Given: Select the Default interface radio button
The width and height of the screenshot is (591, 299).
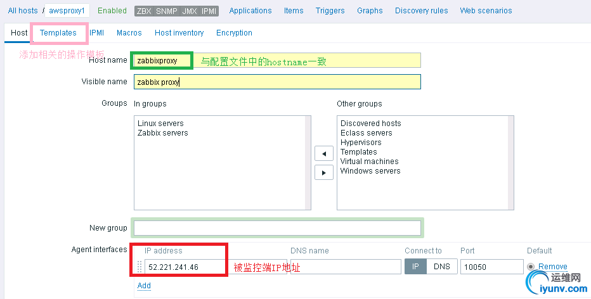Looking at the screenshot, I should [531, 267].
